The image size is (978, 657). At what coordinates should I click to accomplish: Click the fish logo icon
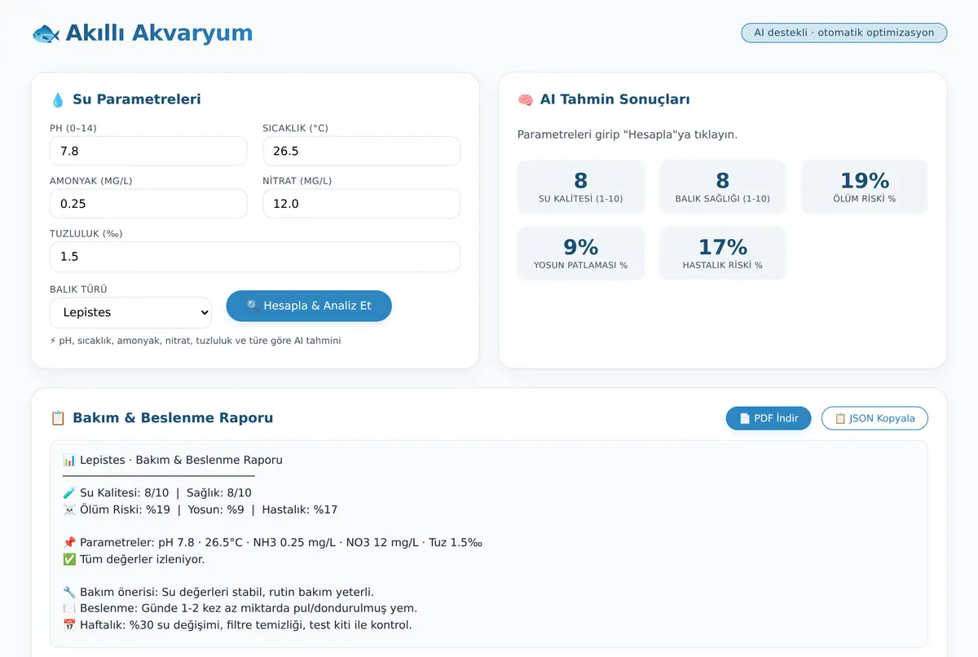point(46,33)
